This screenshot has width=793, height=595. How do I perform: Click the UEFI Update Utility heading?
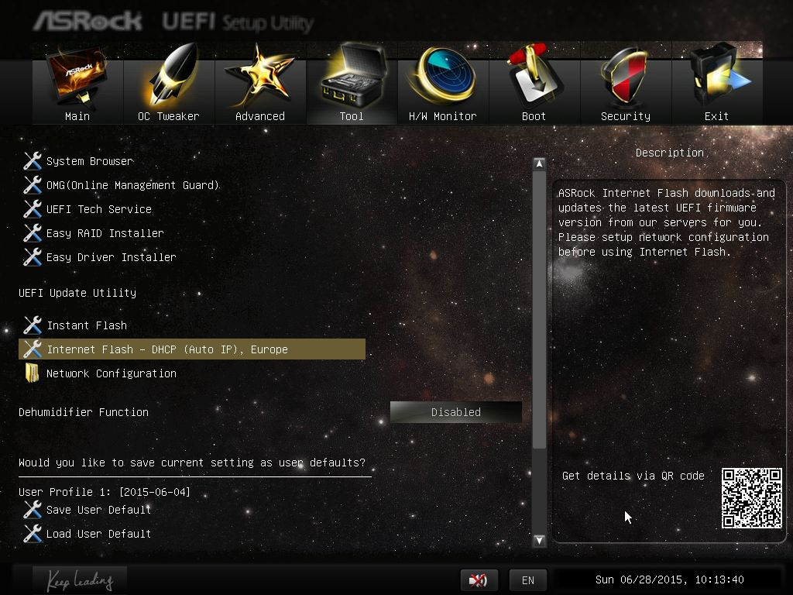point(77,293)
